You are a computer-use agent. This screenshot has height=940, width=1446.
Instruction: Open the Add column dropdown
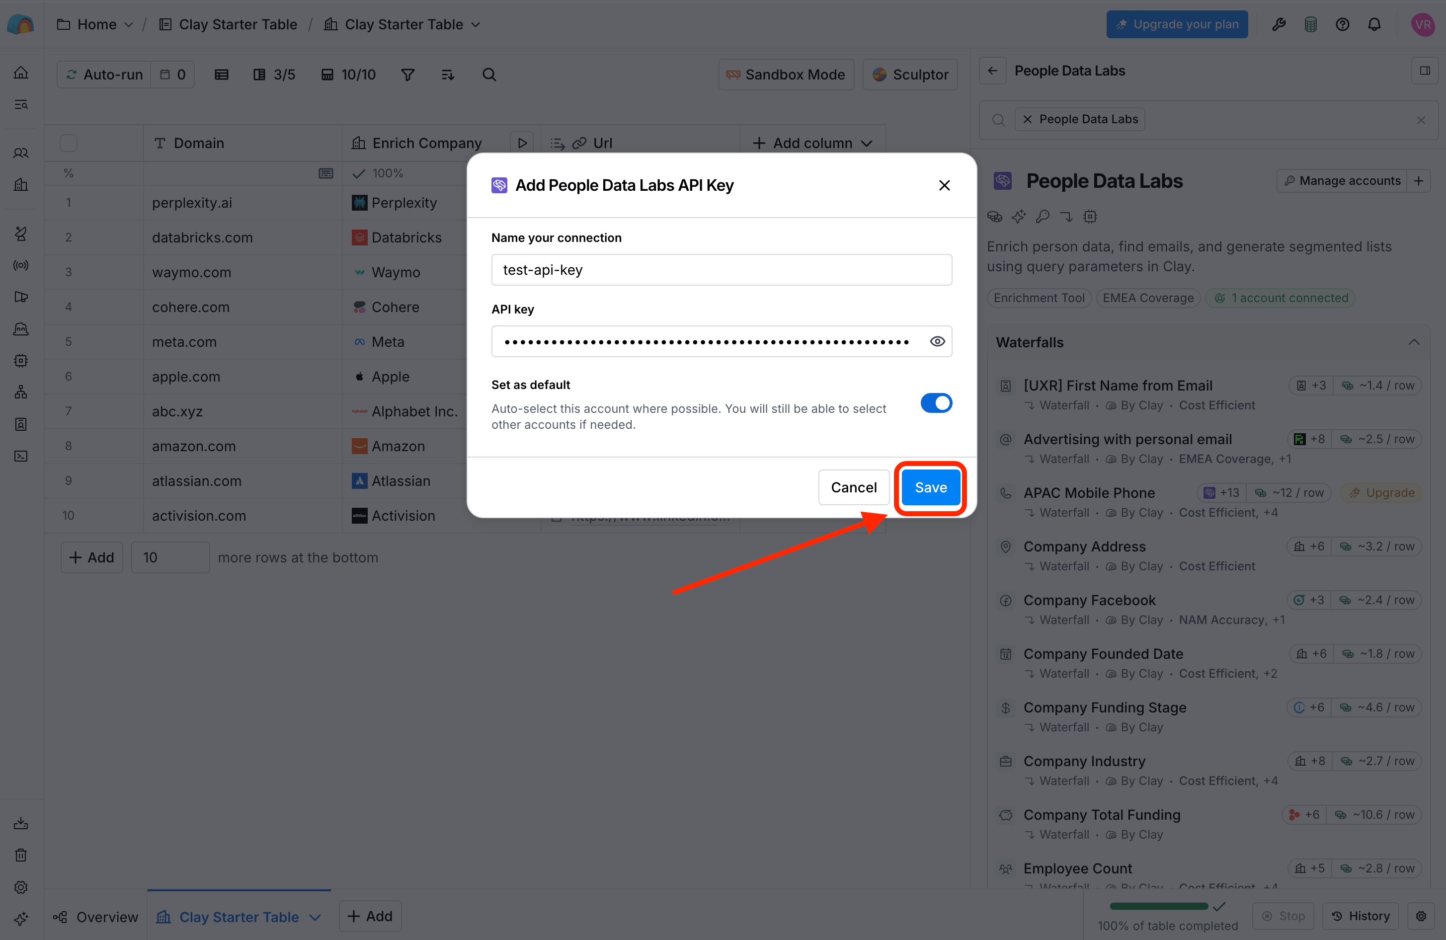point(812,144)
